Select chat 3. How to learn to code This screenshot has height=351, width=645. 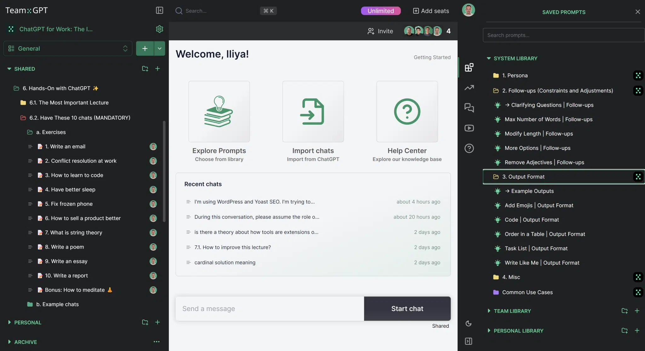[x=74, y=175]
